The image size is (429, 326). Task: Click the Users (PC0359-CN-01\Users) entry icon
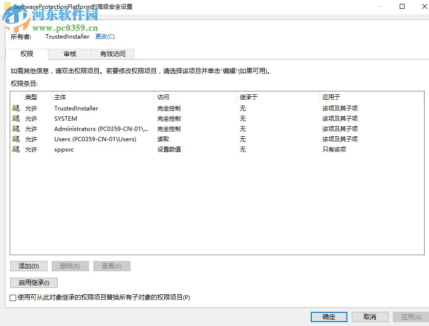(x=16, y=139)
